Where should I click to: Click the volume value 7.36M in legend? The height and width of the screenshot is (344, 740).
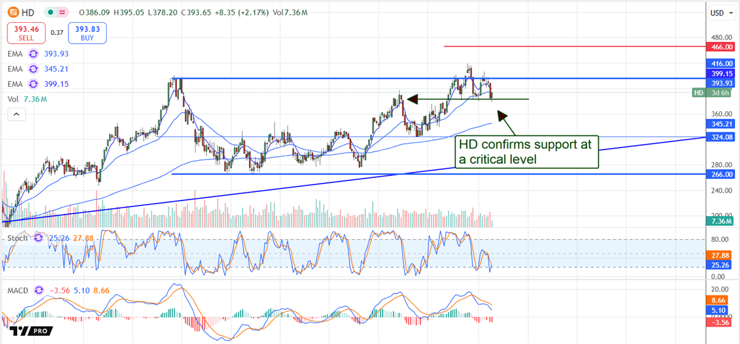[36, 98]
